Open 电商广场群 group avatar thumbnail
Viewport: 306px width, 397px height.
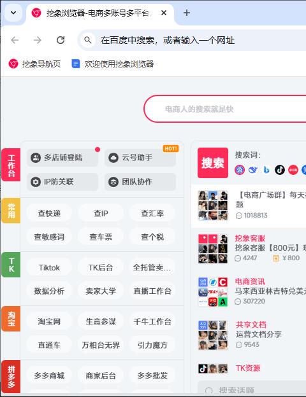(213, 205)
